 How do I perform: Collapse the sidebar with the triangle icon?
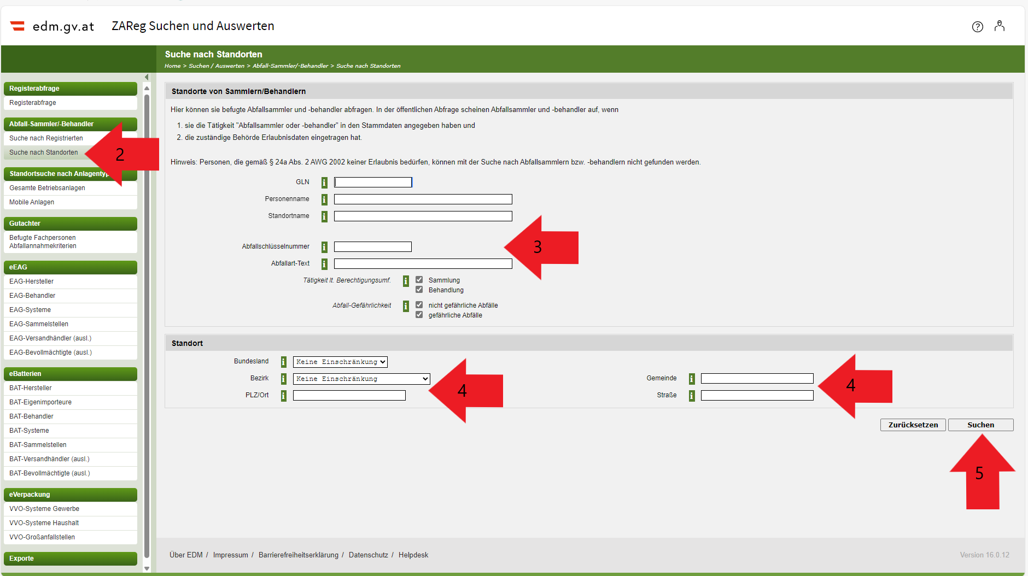[147, 77]
